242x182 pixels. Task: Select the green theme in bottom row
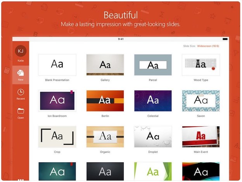(153, 171)
